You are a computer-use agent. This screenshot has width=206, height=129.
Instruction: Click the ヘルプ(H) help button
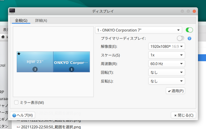23,115
